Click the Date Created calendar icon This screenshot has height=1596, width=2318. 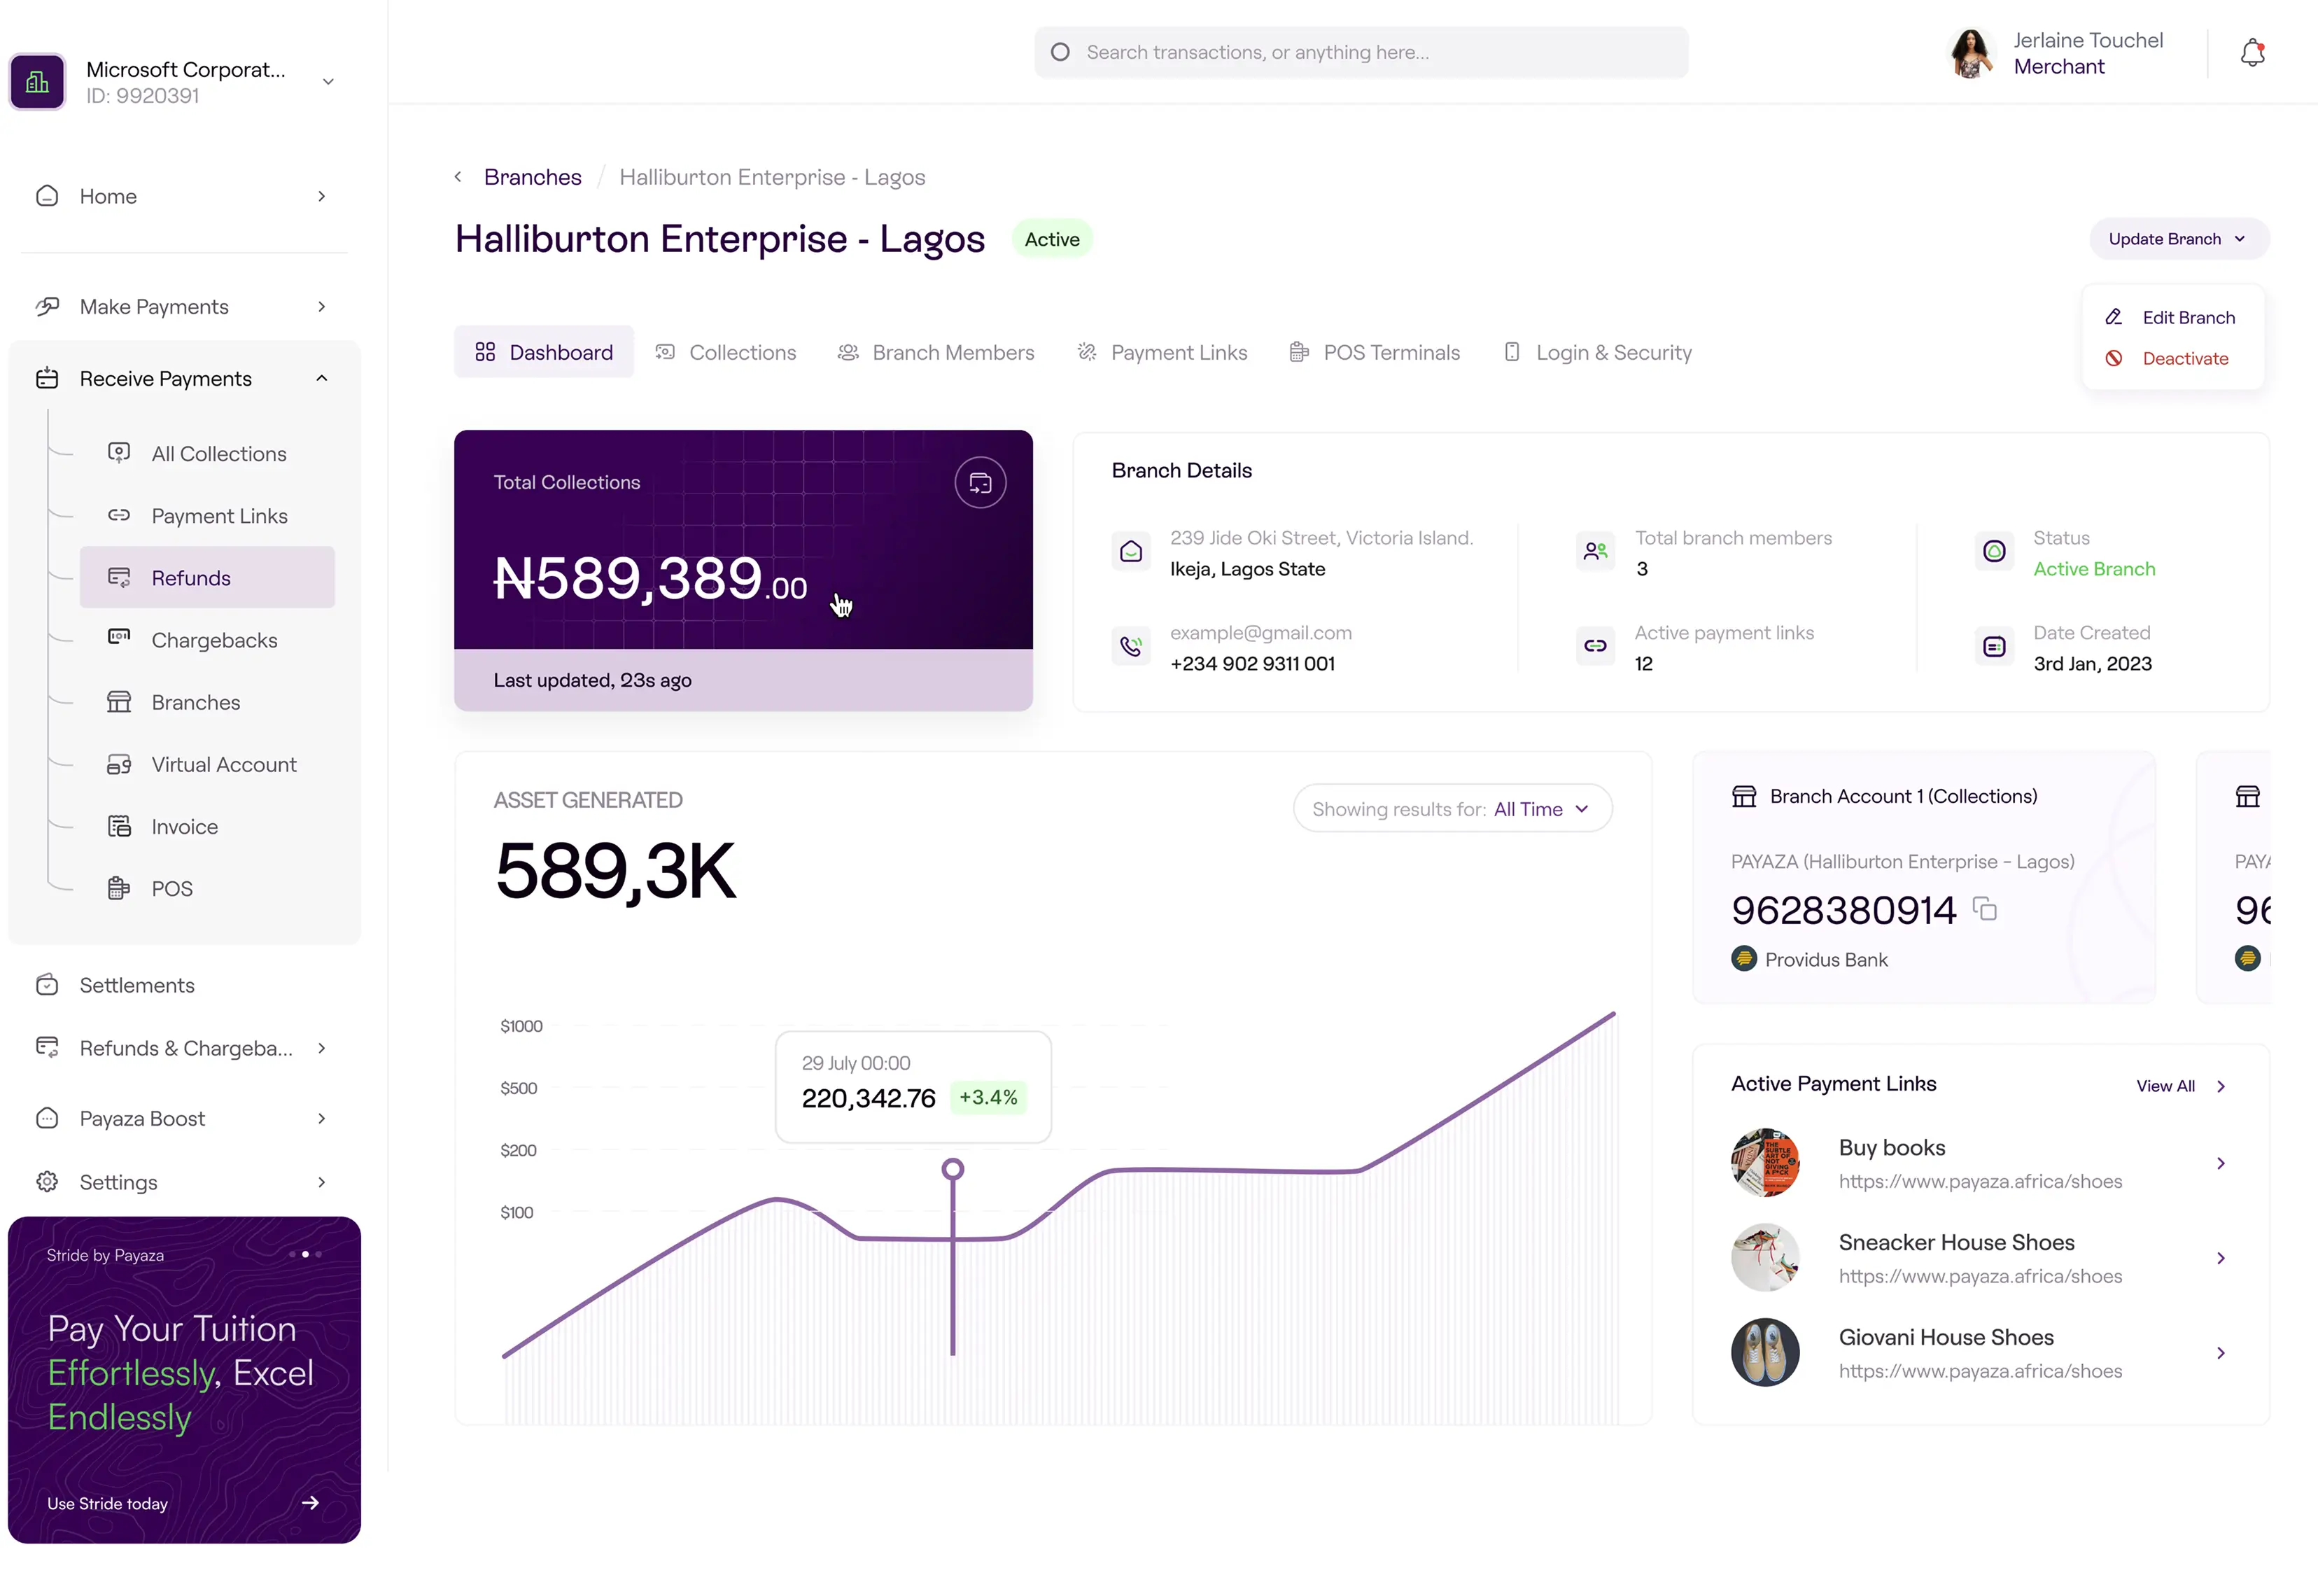pyautogui.click(x=1994, y=646)
